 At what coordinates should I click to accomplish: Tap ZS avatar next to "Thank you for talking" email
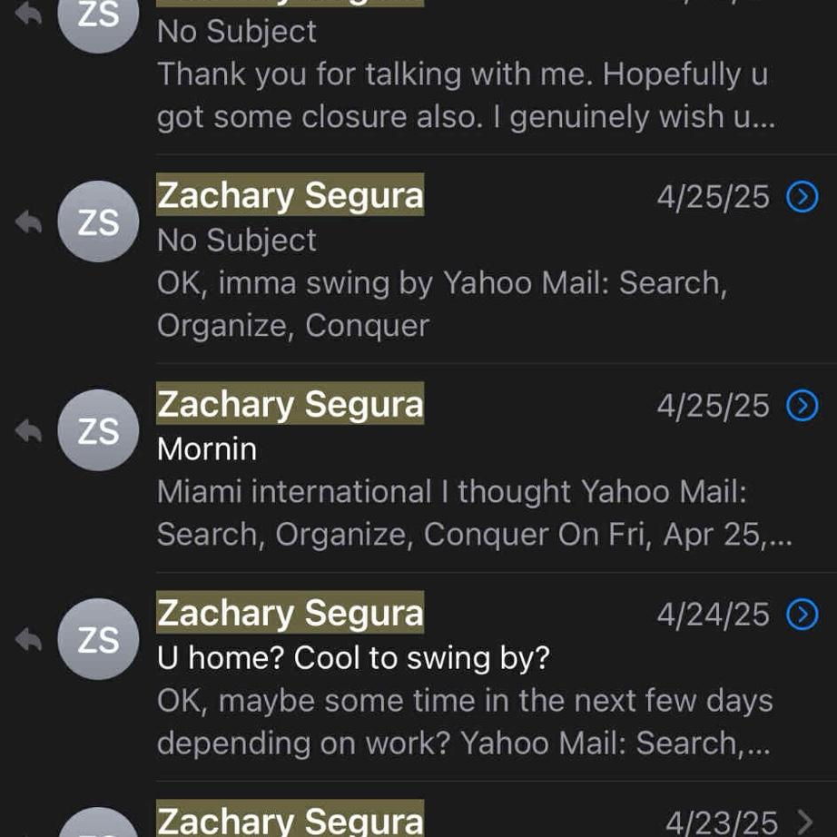click(x=98, y=18)
